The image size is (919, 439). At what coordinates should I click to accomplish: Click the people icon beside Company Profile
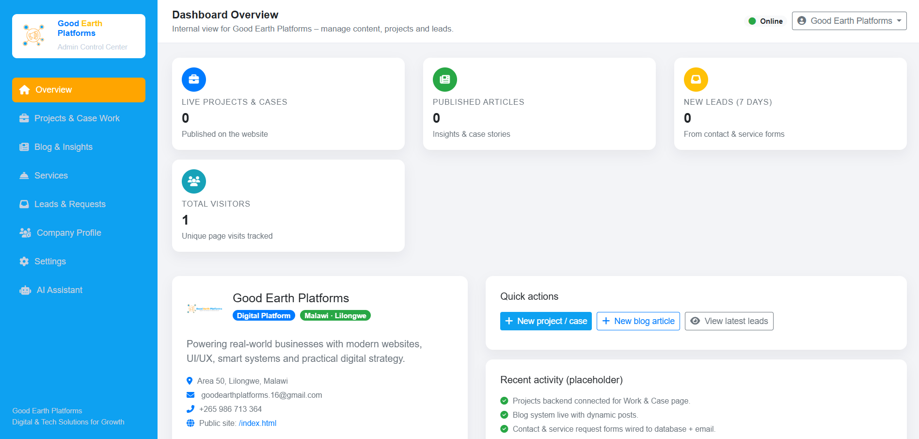pos(25,233)
